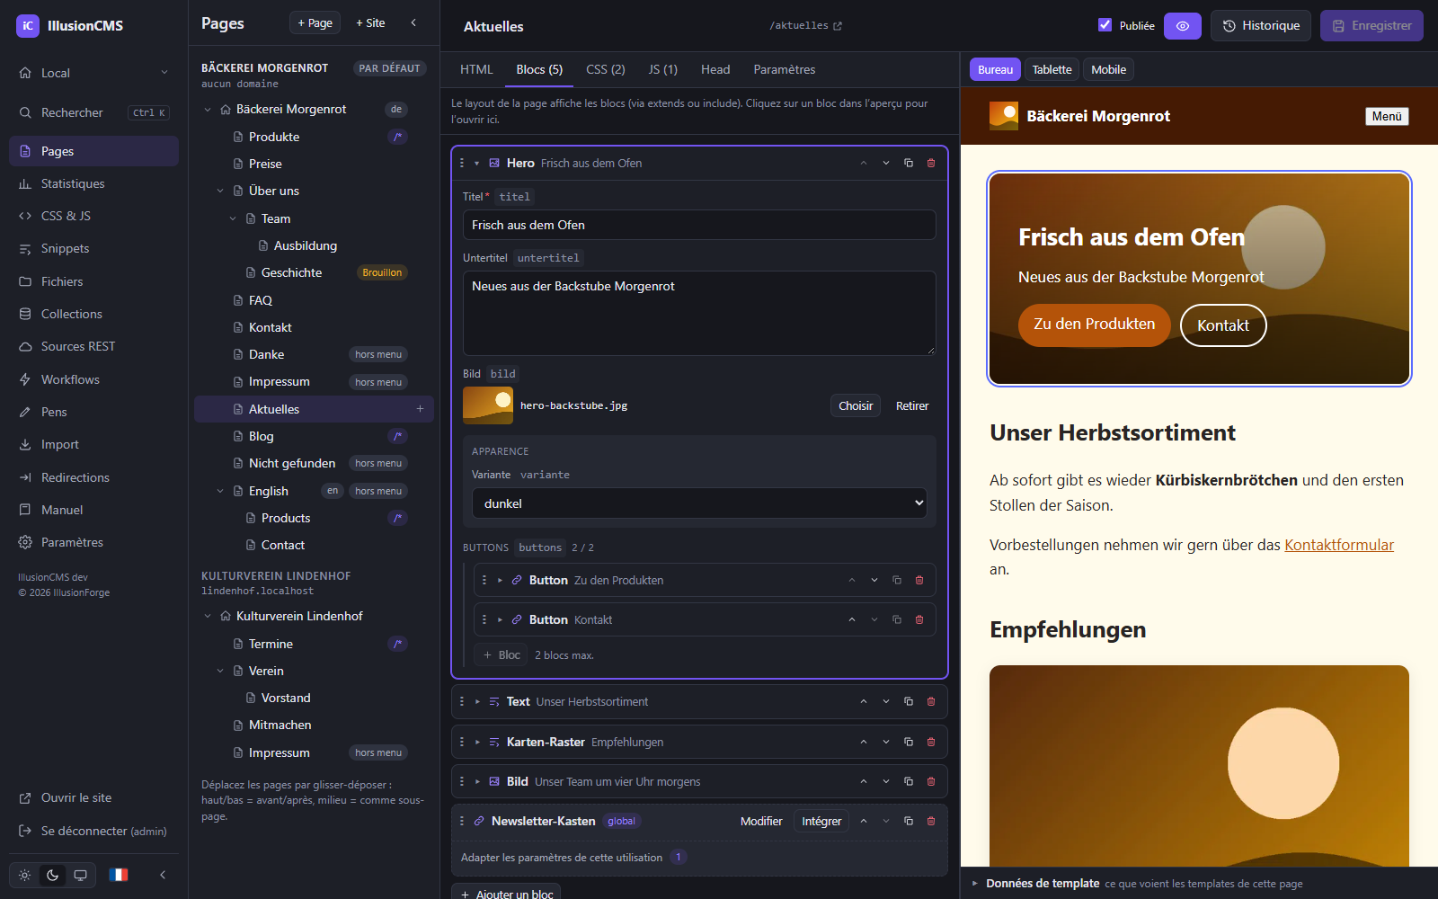Switch to light theme with sun icon
This screenshot has height=899, width=1438.
[25, 875]
